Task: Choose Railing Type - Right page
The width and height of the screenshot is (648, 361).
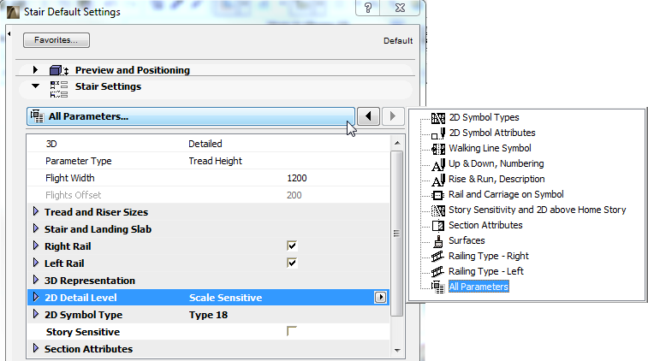Action: point(489,256)
